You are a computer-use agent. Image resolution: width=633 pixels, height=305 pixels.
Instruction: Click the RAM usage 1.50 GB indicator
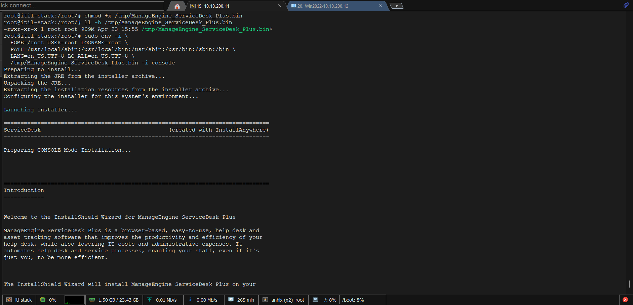[114, 300]
